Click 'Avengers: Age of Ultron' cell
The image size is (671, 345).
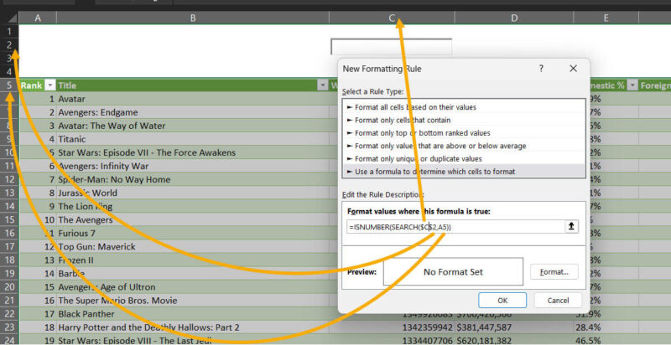(x=193, y=287)
